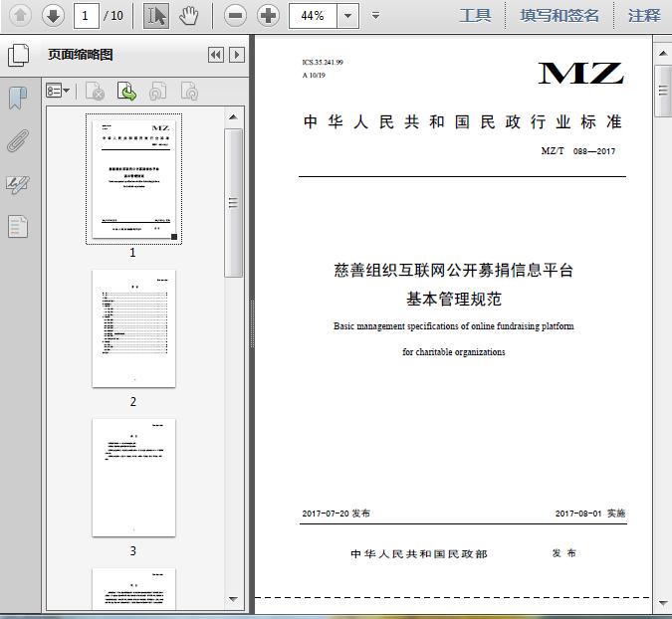
Task: Go to the next page with down arrow
Action: [53, 15]
